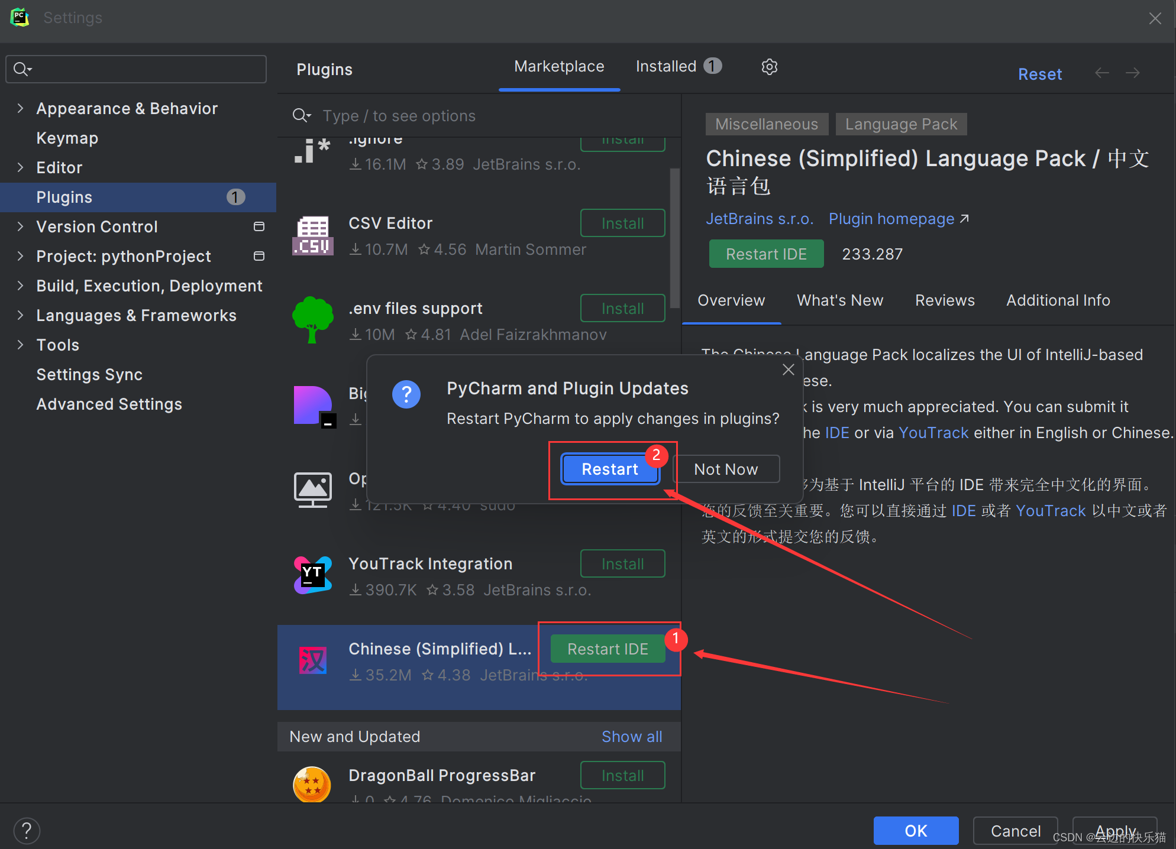Close the PyCharm updates dialog
The height and width of the screenshot is (849, 1176).
click(788, 370)
